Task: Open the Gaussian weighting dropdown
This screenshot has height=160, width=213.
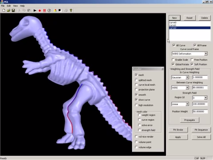Action: 180,77
